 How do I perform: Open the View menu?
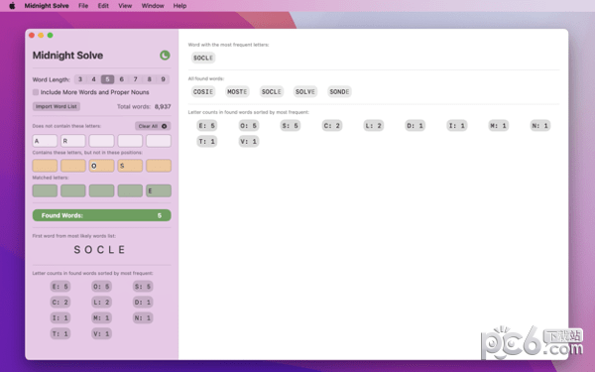point(125,6)
